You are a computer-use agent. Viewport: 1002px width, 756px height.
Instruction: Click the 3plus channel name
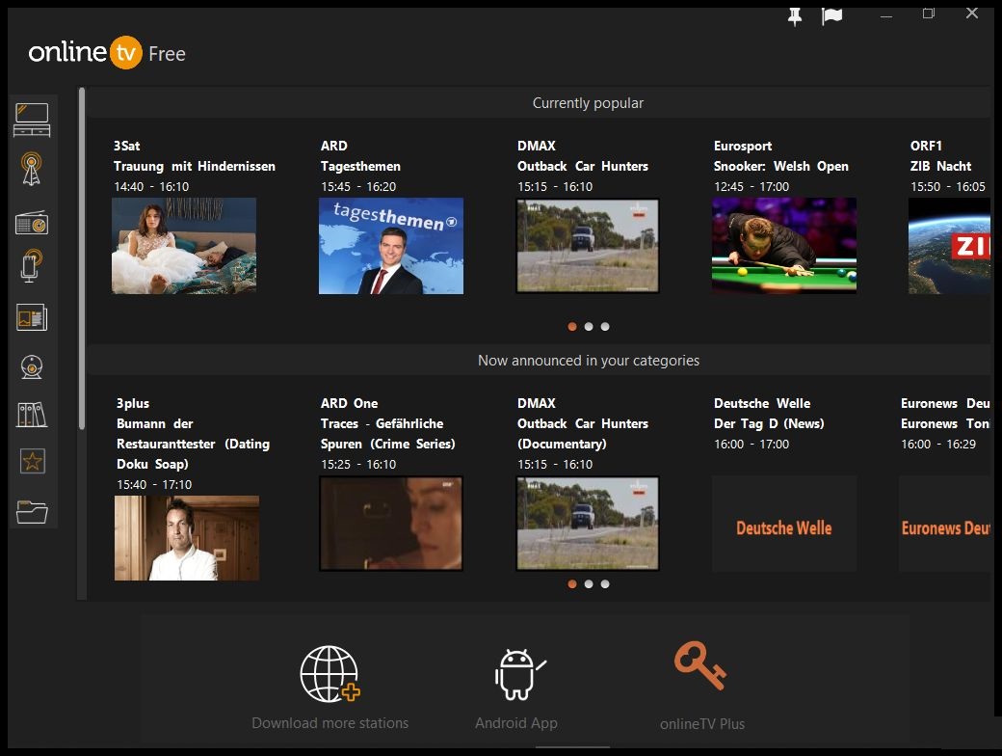[132, 403]
